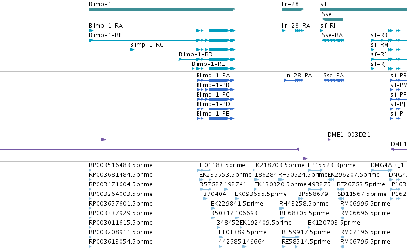
Task: Click the RE26763.5prime EST label
Action: pos(361,184)
